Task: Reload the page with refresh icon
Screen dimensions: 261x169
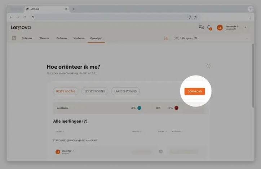Action: pyautogui.click(x=25, y=17)
